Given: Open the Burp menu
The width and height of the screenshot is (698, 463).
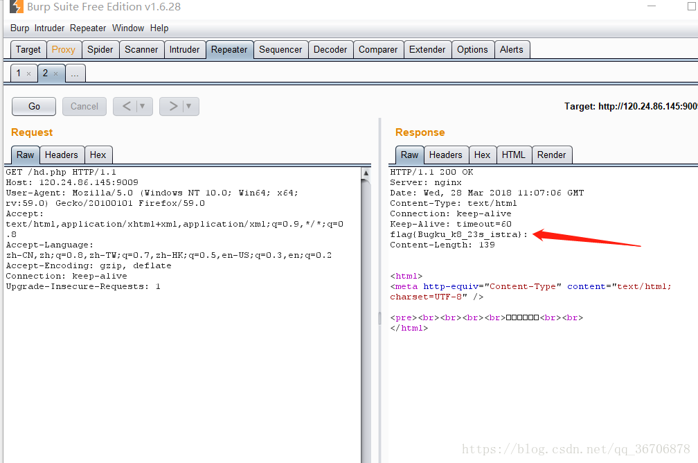Looking at the screenshot, I should pyautogui.click(x=19, y=28).
